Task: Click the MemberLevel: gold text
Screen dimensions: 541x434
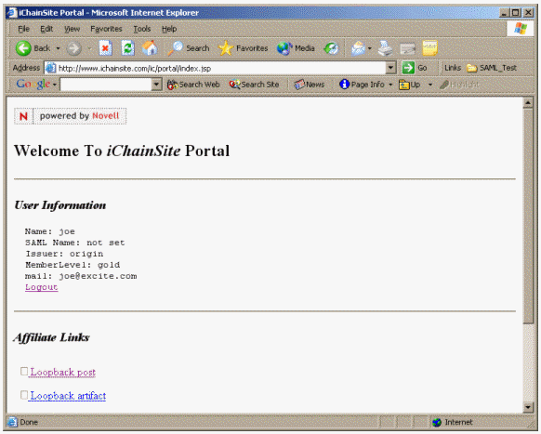Action: coord(73,265)
